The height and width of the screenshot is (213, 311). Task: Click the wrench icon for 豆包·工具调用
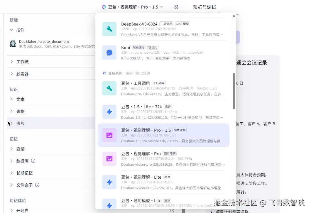109,88
